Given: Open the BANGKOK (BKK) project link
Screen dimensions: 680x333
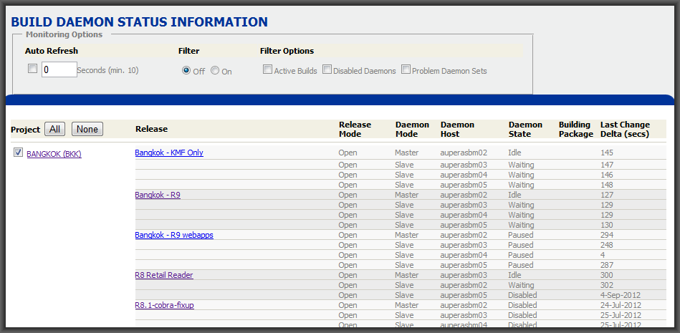Looking at the screenshot, I should click(x=54, y=154).
